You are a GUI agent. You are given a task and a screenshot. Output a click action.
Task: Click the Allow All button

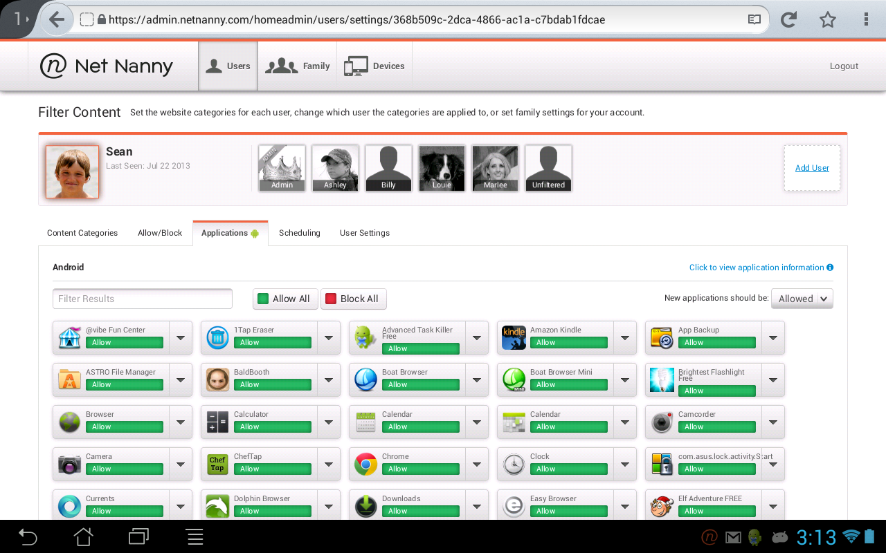pyautogui.click(x=284, y=299)
